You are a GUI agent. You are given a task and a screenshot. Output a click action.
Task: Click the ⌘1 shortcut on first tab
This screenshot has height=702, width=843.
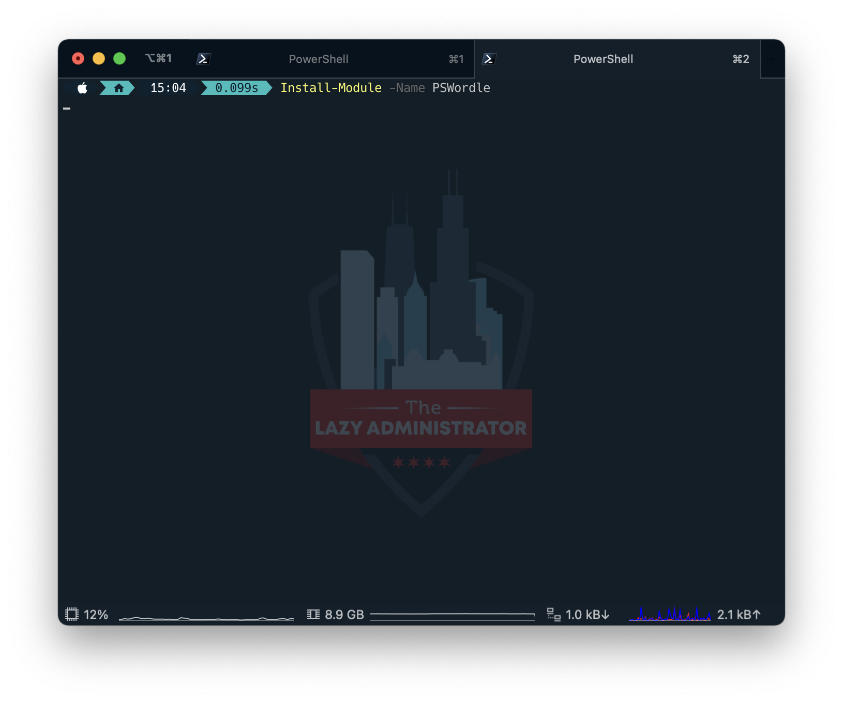[456, 59]
